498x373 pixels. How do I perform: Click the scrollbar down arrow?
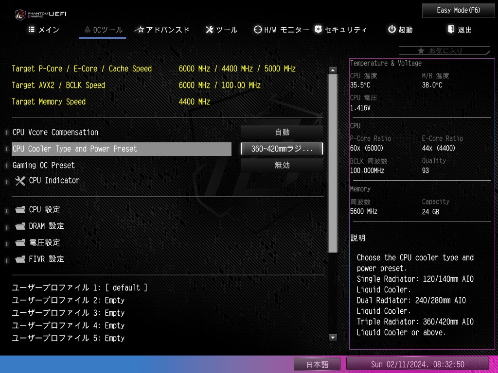[333, 338]
